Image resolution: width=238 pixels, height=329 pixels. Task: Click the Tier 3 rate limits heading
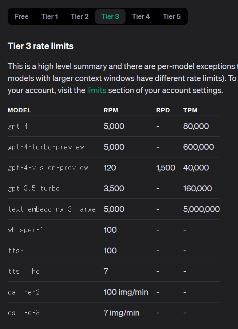click(x=40, y=46)
